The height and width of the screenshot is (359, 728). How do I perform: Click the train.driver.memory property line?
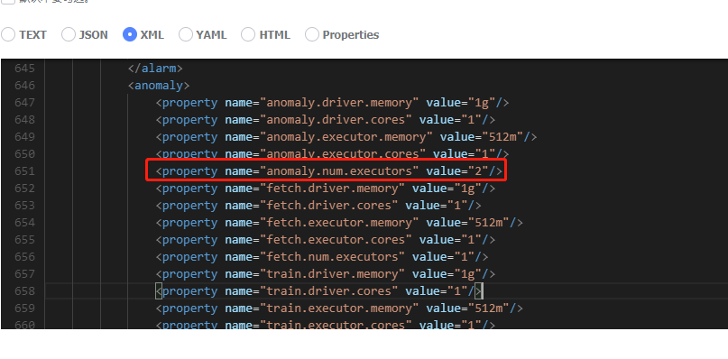[326, 274]
